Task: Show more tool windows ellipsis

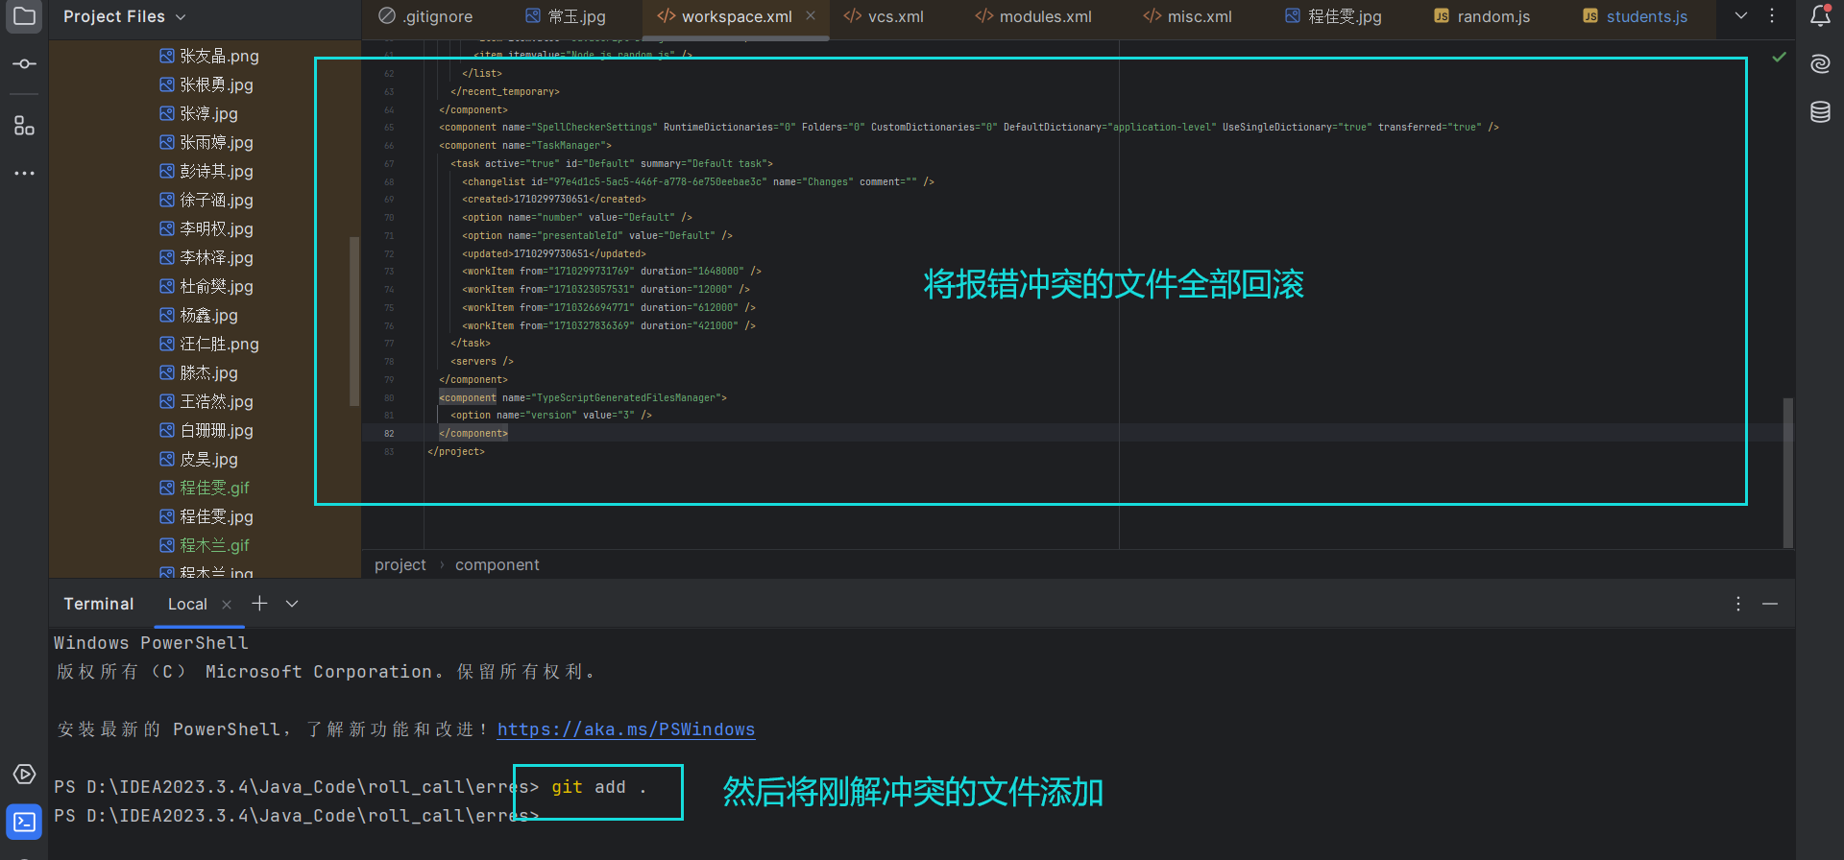Action: pyautogui.click(x=24, y=174)
